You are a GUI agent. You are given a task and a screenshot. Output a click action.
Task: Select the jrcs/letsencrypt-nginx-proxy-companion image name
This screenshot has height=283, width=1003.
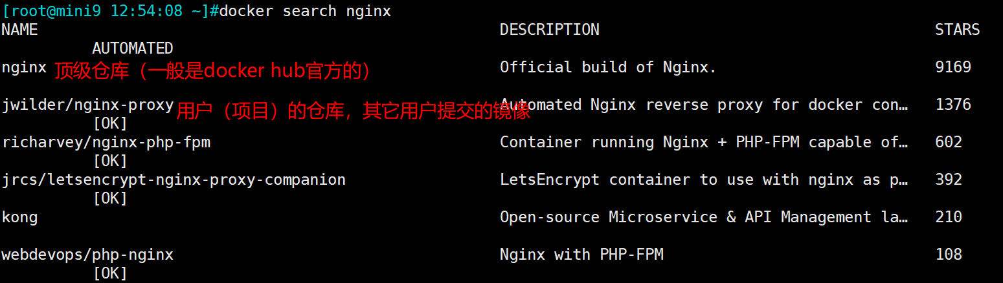coord(174,180)
